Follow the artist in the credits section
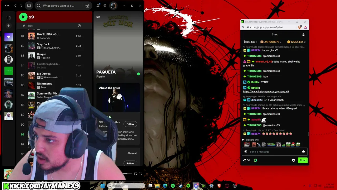Viewport: 337px width, 190px height. [x=130, y=163]
